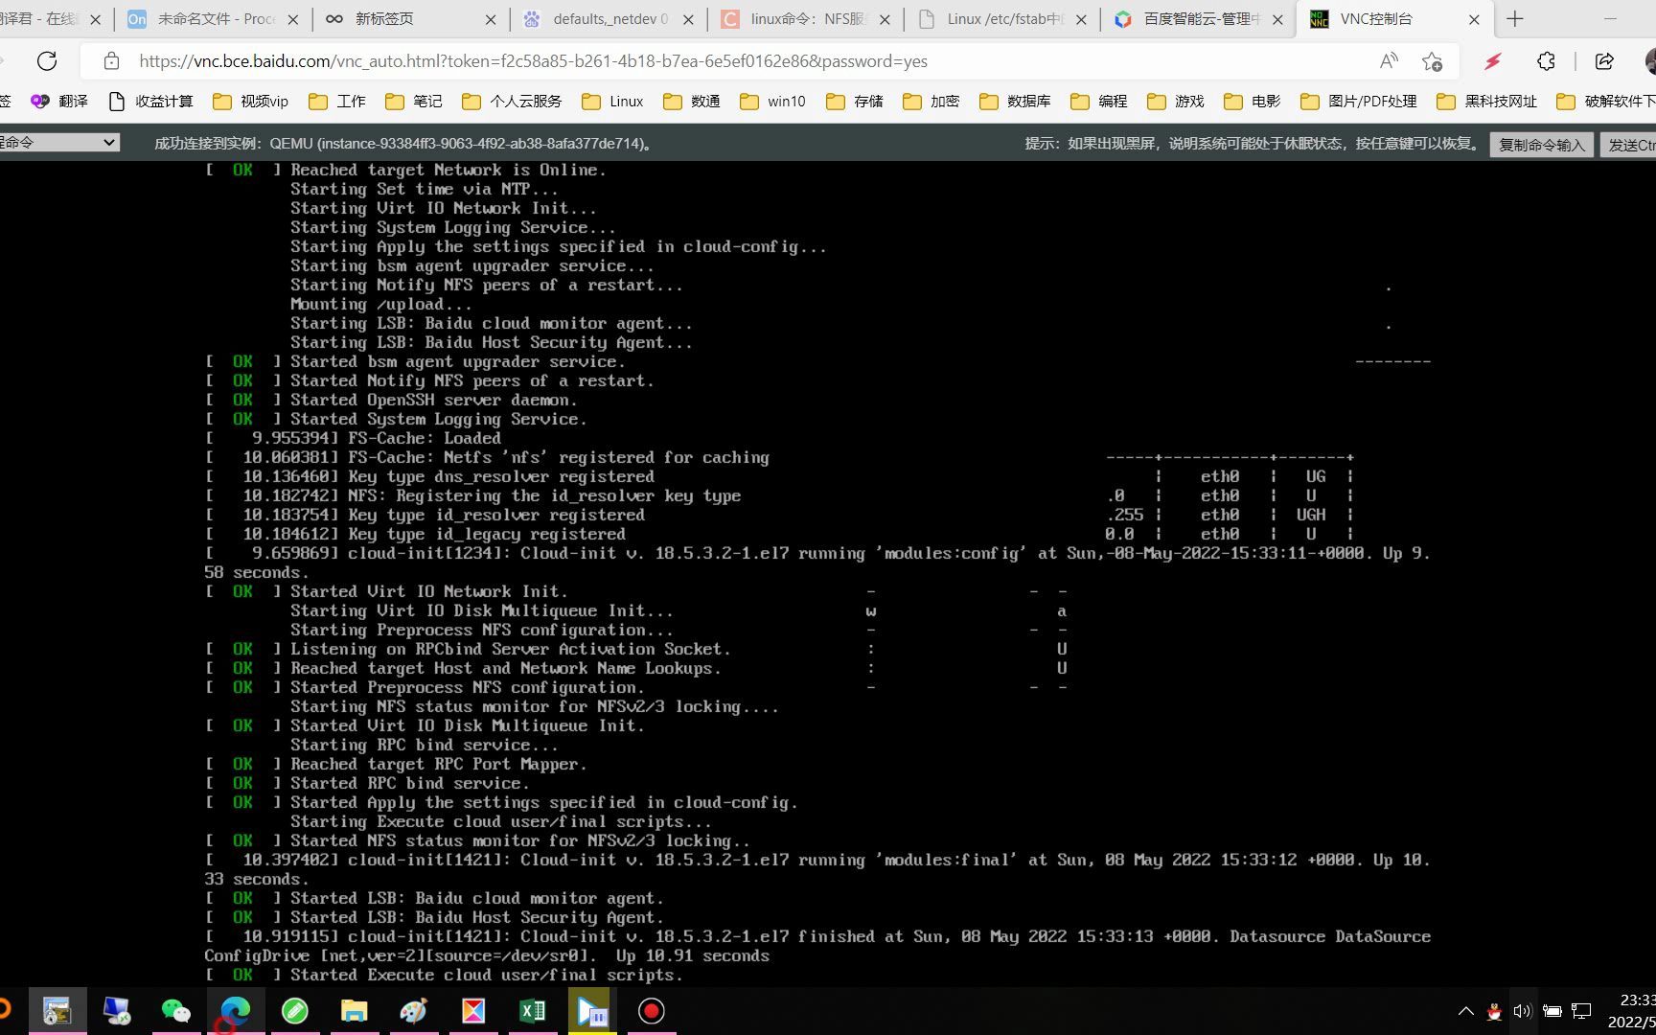Click the VNC address bar URL
Screen dimensions: 1656x1035
click(x=533, y=61)
